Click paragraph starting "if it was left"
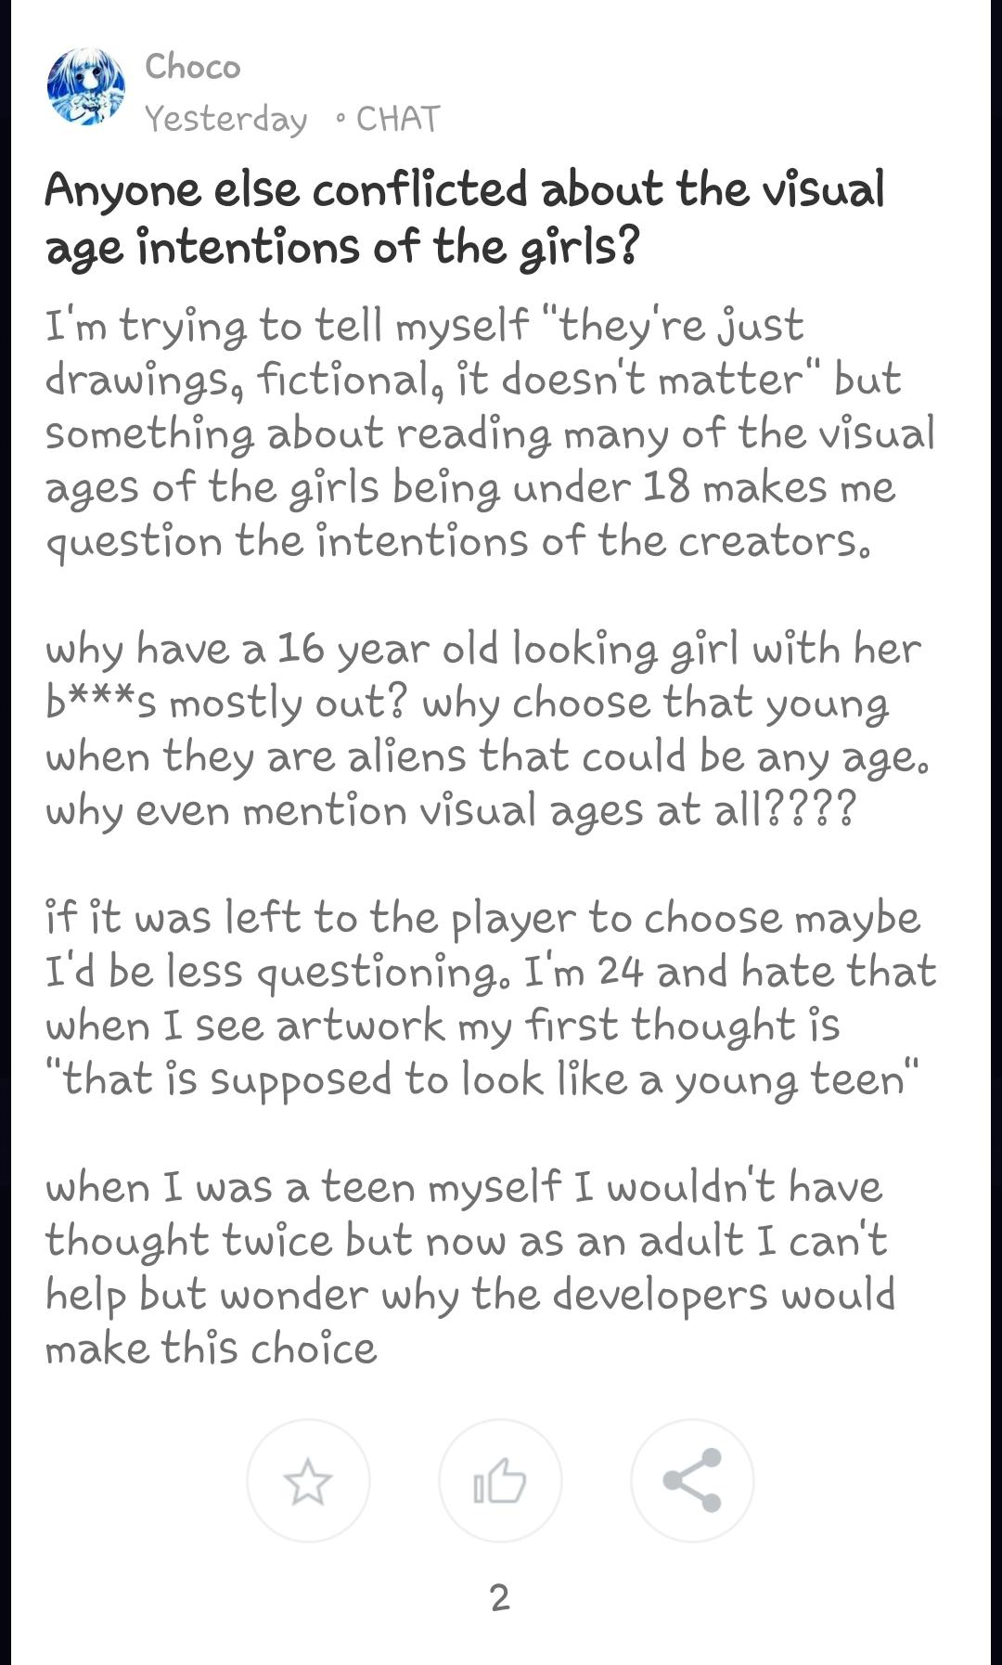Image resolution: width=1002 pixels, height=1665 pixels. click(490, 999)
